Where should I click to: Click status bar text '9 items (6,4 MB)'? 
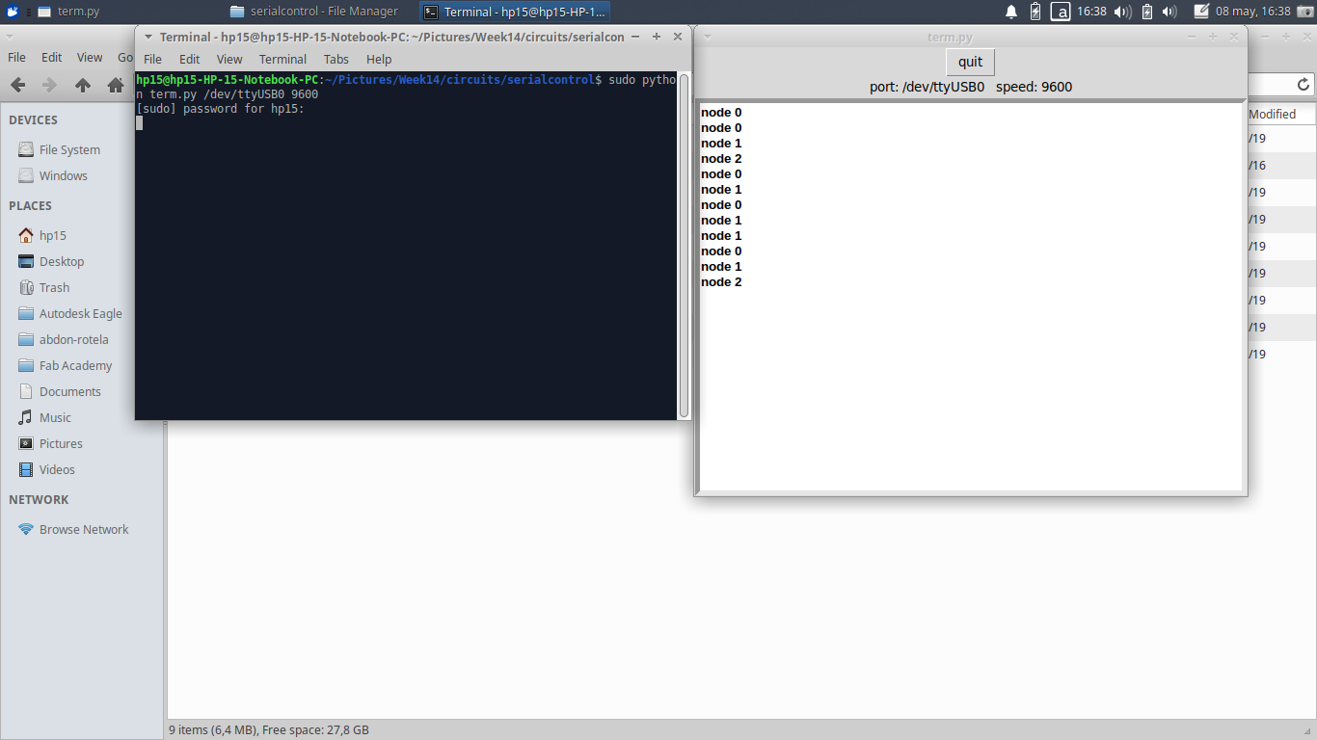pyautogui.click(x=213, y=730)
